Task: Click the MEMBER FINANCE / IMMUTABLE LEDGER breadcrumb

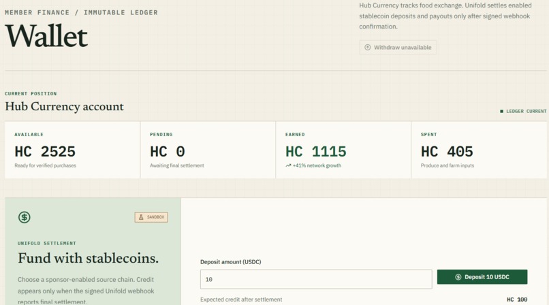Action: click(81, 12)
